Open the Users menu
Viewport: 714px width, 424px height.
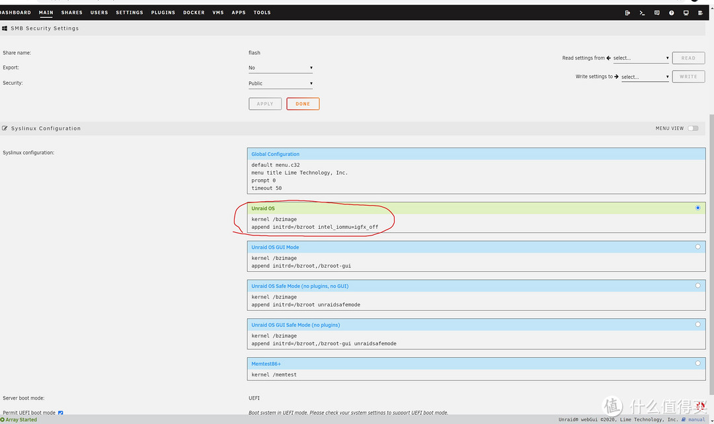(99, 13)
